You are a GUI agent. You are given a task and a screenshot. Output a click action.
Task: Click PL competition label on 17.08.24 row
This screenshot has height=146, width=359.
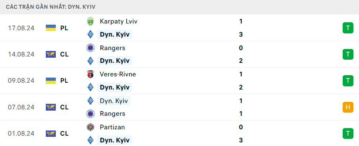tap(64, 28)
